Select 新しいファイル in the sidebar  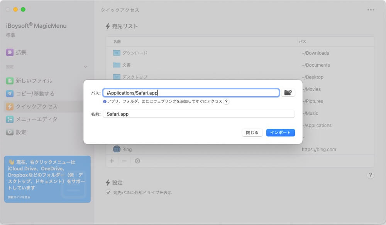[x=34, y=81]
